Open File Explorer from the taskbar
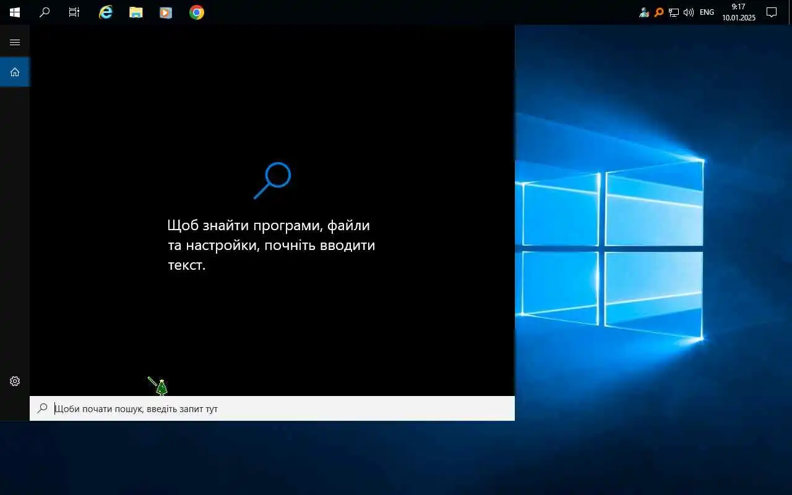 136,12
